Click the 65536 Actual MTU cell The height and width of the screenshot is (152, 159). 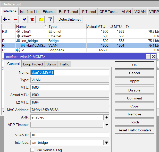pos(98,50)
